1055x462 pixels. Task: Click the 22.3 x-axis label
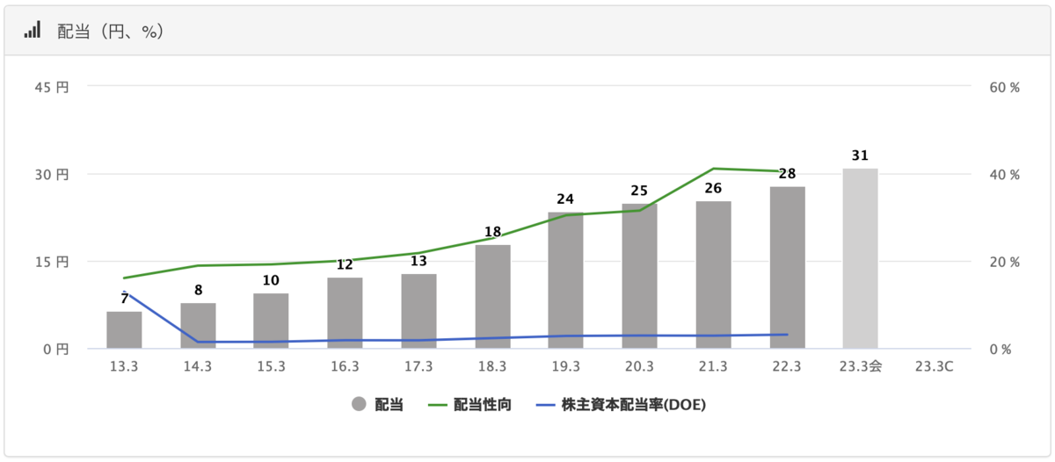click(x=787, y=367)
